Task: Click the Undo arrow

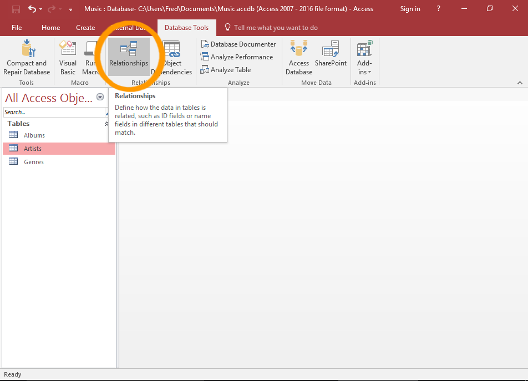Action: click(32, 9)
